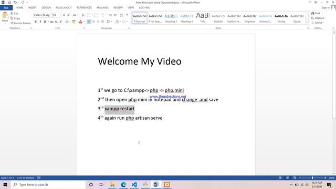Save the document from Quick Access Toolbar
Viewport: 336px width, 189px height.
click(9, 2)
